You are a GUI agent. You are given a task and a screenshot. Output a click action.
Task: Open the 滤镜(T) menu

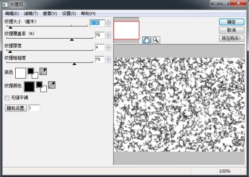[30, 13]
